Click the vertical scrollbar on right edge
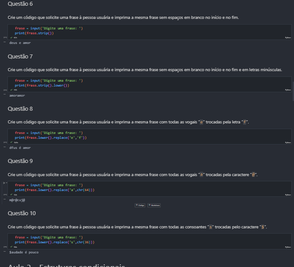294x267 pixels. [293, 91]
